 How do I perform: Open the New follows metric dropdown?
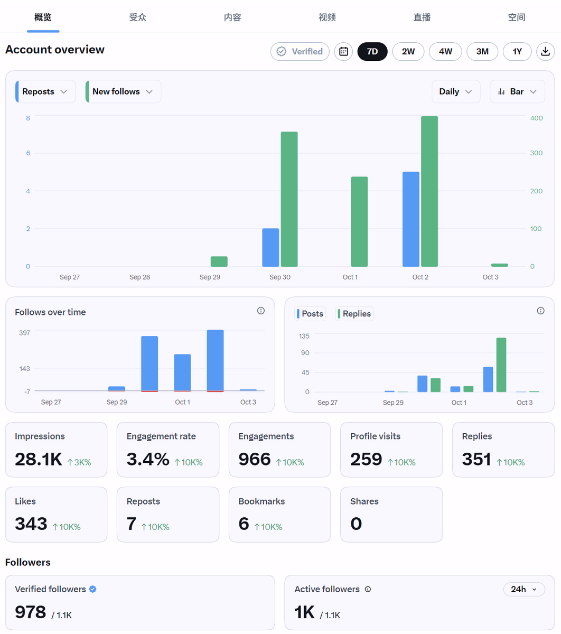click(x=123, y=91)
